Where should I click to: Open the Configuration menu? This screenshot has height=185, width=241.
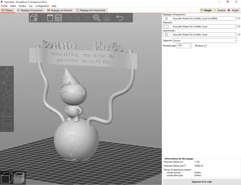point(42,6)
